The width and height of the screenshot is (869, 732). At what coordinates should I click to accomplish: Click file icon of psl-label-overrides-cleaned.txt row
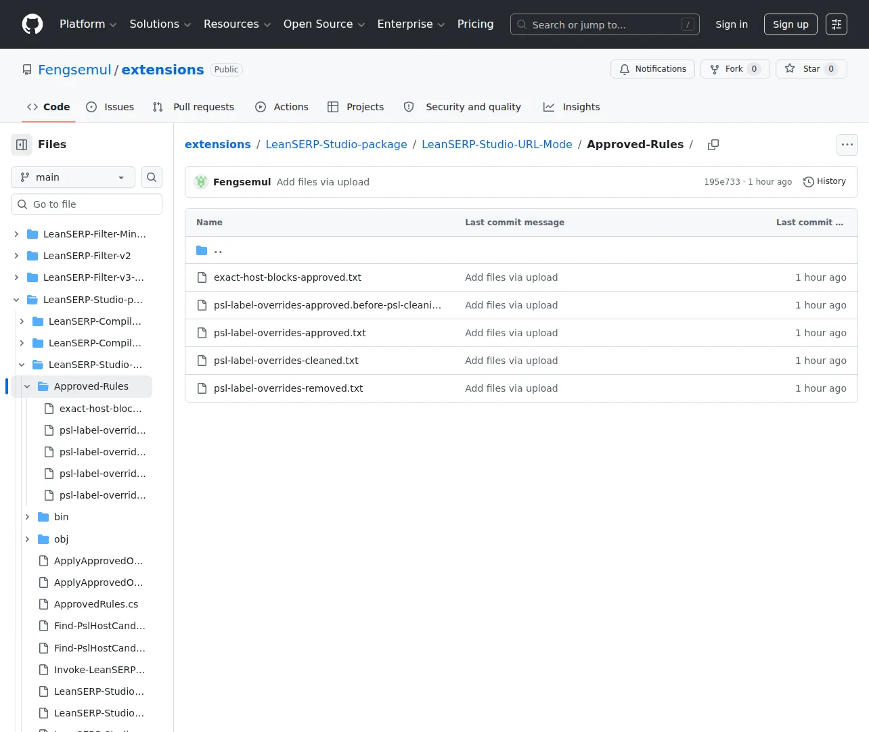[x=202, y=361]
